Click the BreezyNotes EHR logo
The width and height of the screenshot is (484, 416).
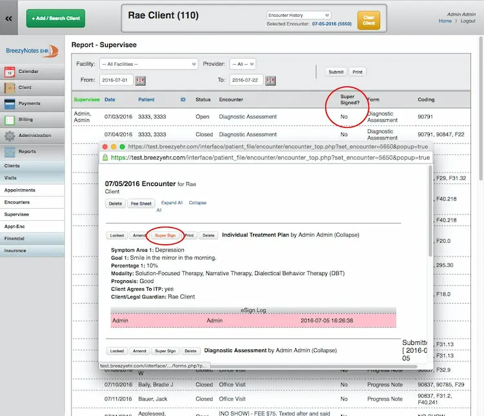[32, 50]
